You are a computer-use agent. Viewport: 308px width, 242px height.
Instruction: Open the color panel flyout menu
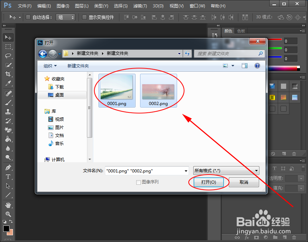click(x=302, y=31)
